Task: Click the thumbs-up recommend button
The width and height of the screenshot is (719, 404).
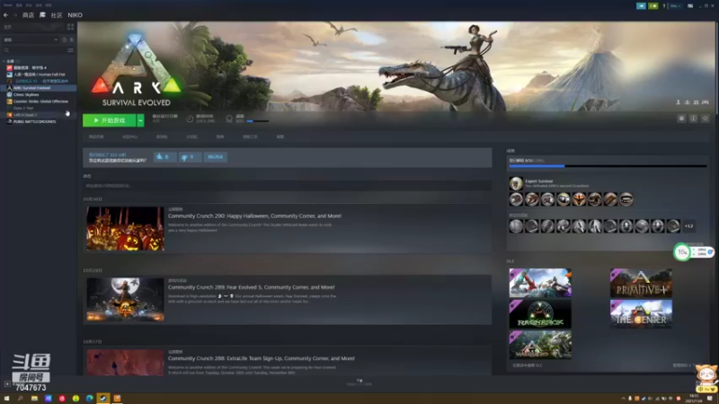Action: (x=164, y=157)
